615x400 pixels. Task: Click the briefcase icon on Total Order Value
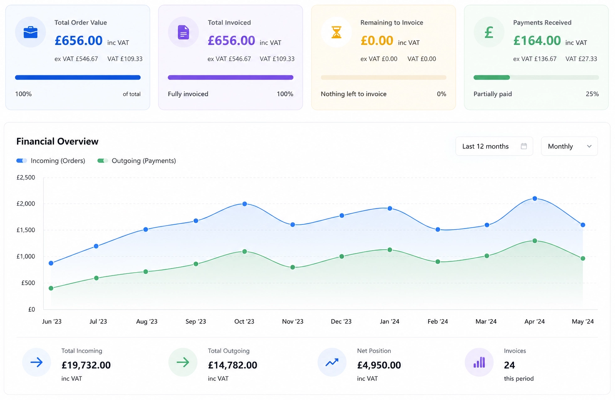point(30,32)
